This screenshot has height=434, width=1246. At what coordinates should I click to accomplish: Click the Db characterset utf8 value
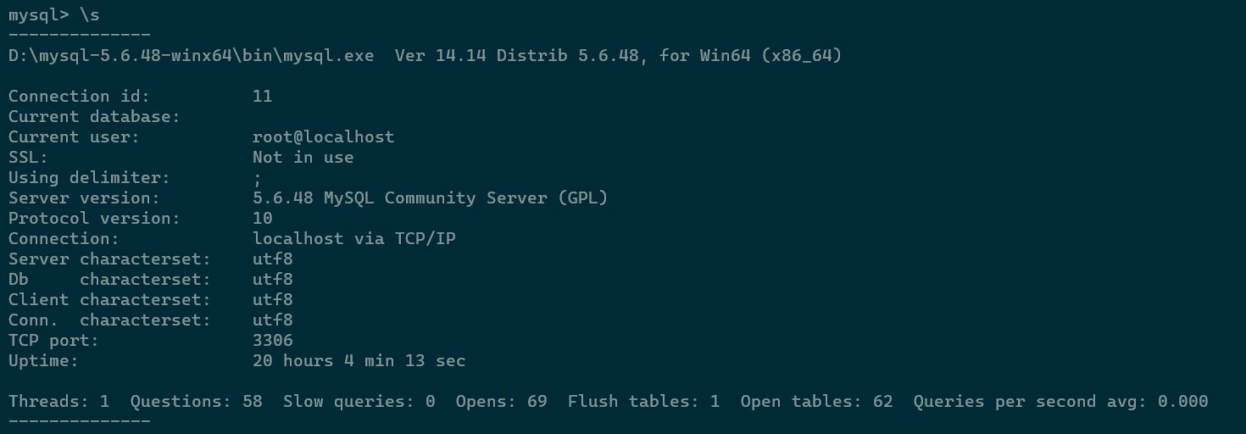(272, 280)
